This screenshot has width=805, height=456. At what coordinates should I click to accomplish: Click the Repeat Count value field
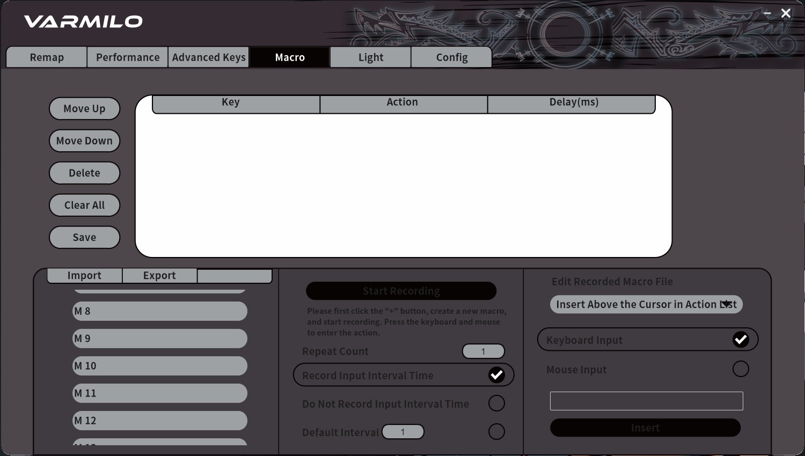484,351
